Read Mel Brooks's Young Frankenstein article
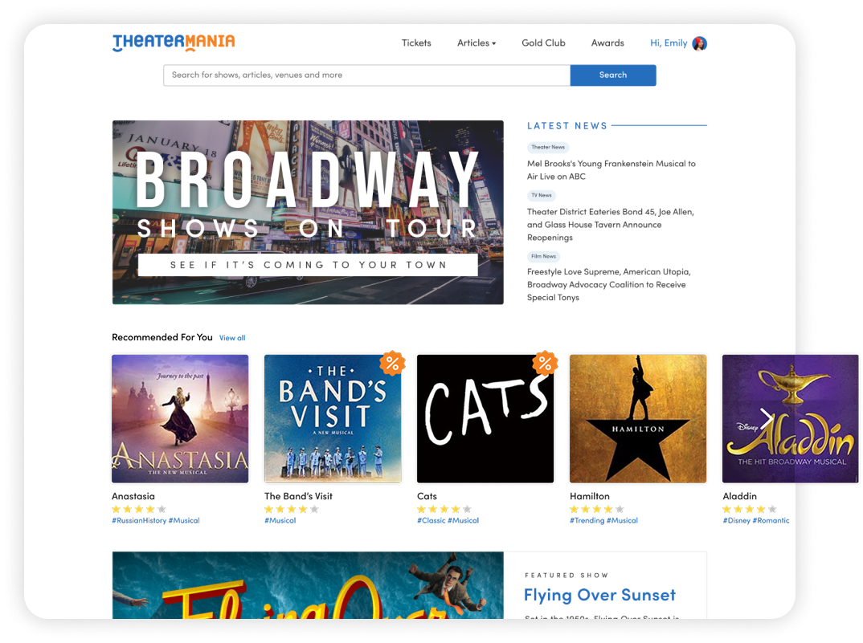Image resolution: width=863 pixels, height=643 pixels. tap(611, 170)
